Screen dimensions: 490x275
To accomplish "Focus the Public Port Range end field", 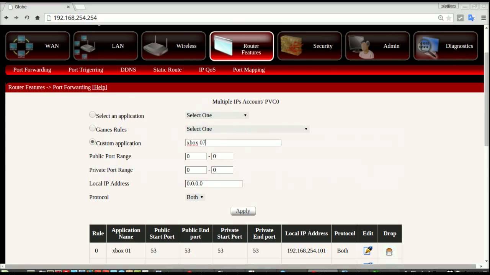I will pyautogui.click(x=222, y=156).
